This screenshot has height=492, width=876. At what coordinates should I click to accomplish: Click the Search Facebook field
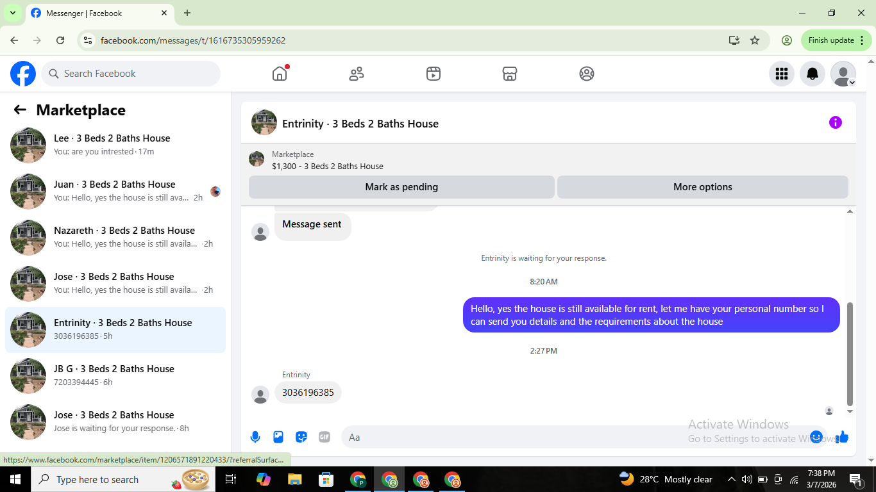pos(131,74)
